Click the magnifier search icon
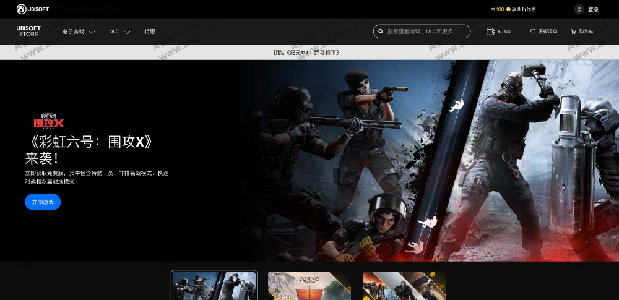619x300 pixels. pos(381,31)
